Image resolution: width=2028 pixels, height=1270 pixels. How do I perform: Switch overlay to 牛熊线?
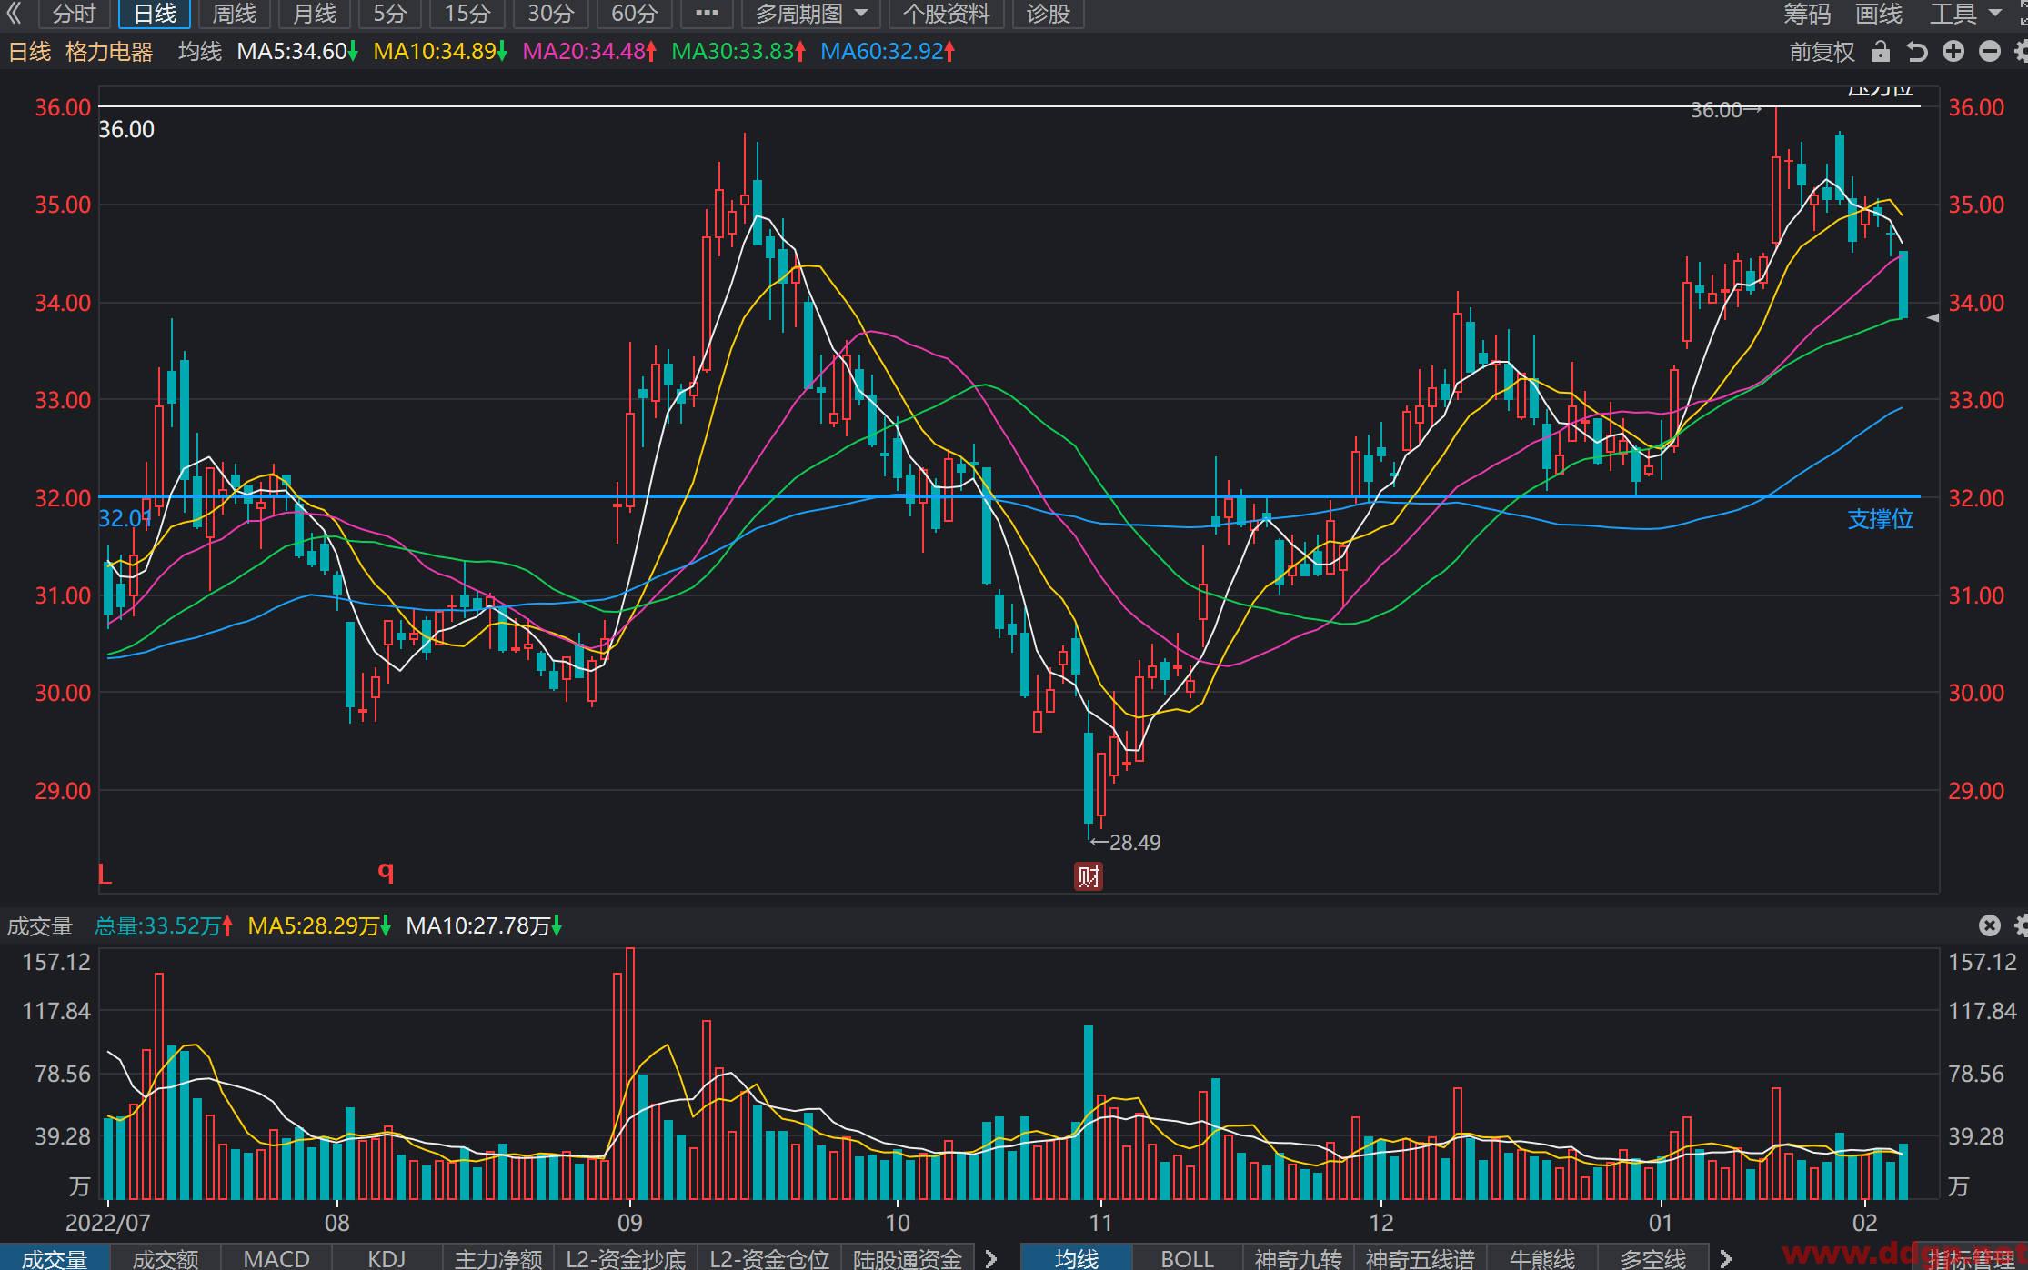(1542, 1258)
